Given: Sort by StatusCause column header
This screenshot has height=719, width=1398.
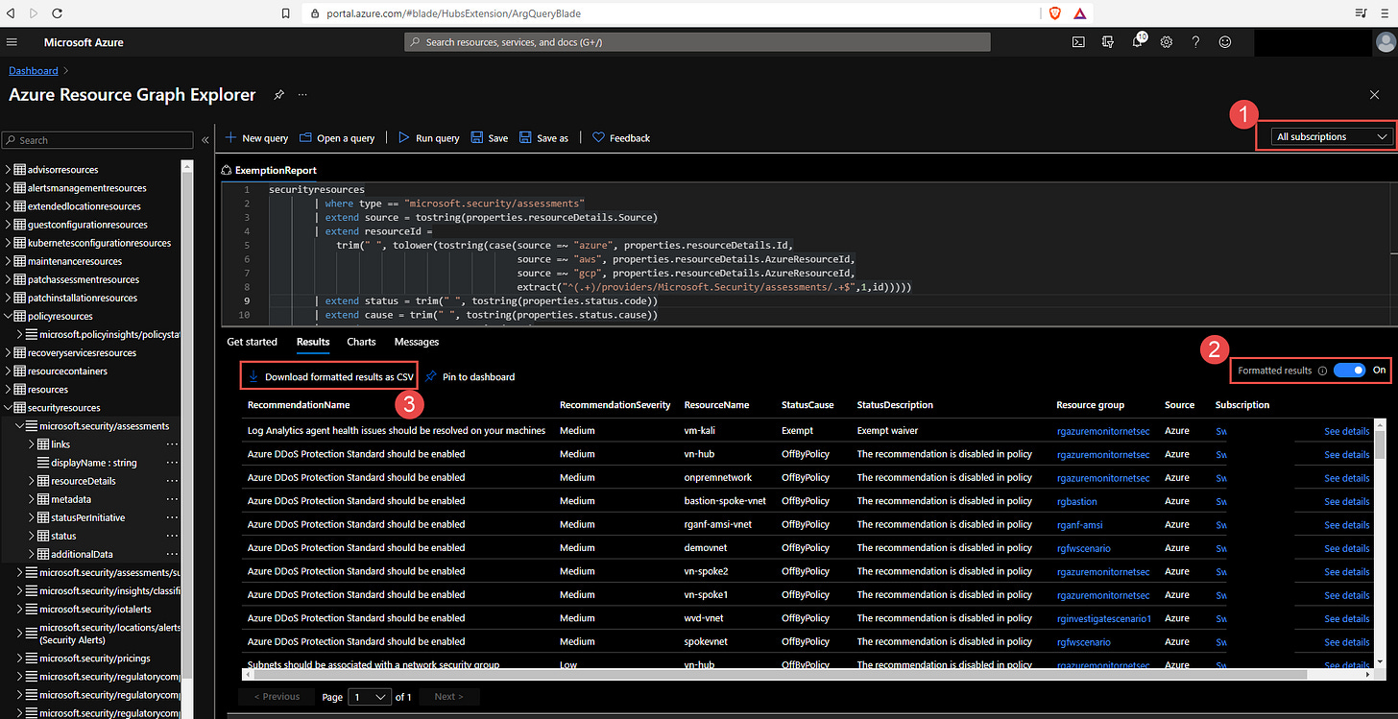Looking at the screenshot, I should pos(807,405).
